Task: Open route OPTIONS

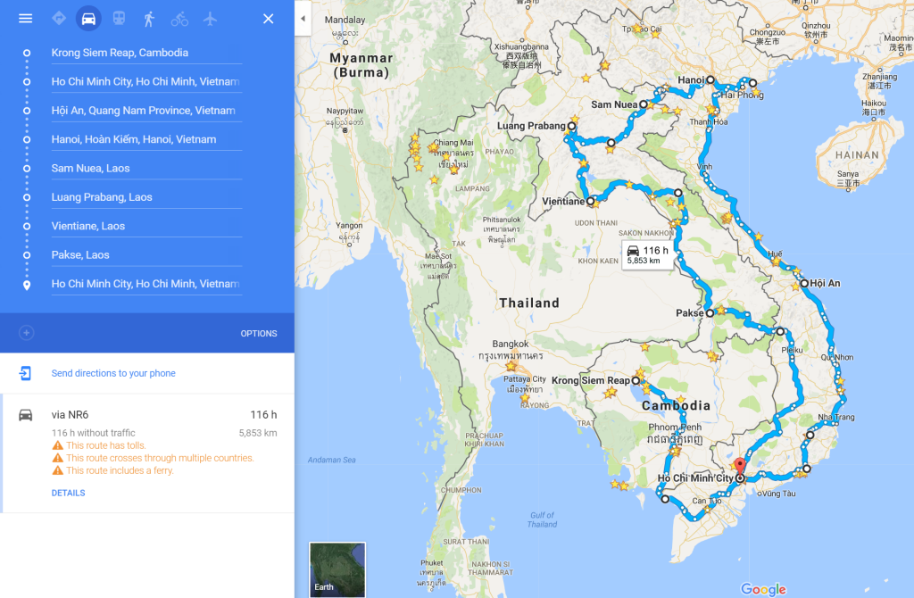Action: coord(259,334)
